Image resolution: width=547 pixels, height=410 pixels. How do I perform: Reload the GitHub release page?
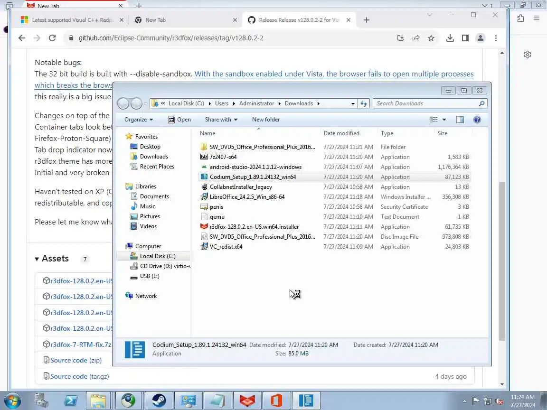coord(52,38)
